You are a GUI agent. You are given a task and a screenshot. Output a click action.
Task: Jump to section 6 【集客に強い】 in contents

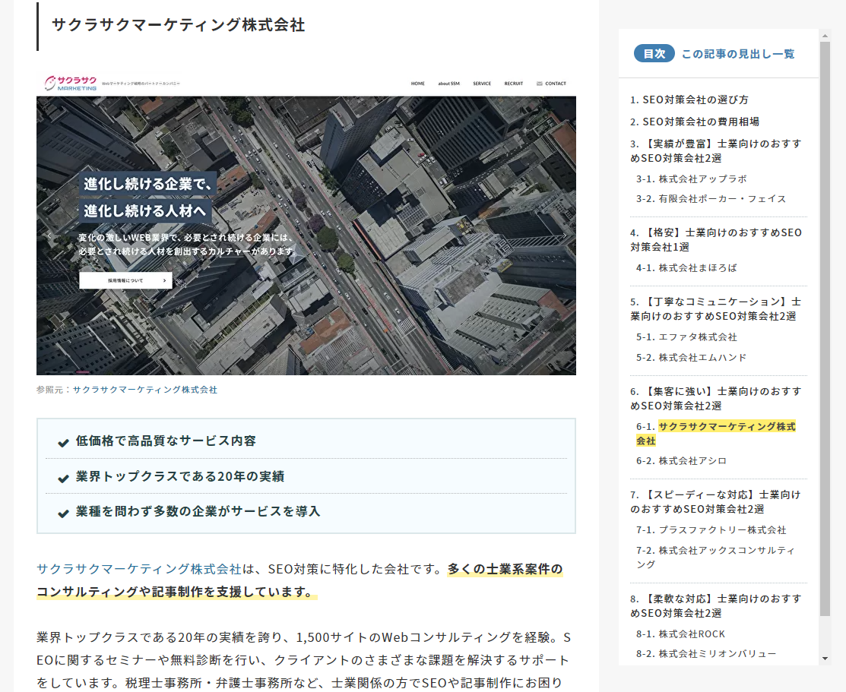click(715, 399)
